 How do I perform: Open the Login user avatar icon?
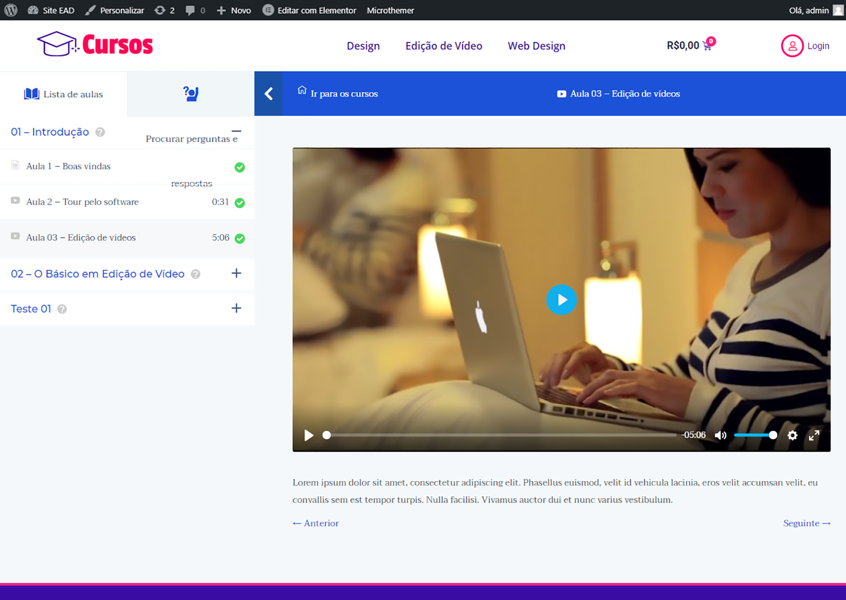792,46
